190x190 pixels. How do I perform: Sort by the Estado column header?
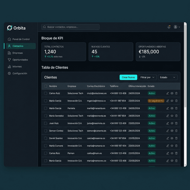[x=151, y=86]
